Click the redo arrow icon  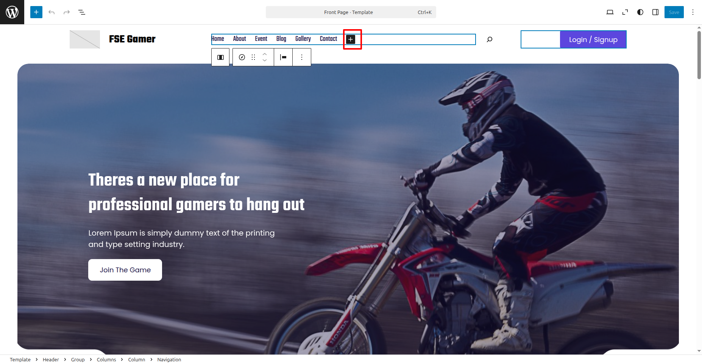67,12
